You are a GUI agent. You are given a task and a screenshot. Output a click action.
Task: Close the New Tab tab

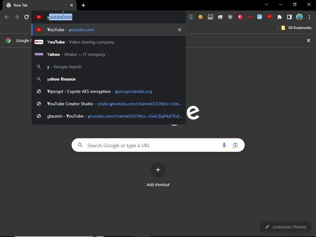point(72,5)
